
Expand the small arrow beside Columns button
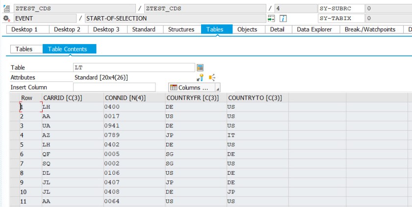tap(217, 88)
